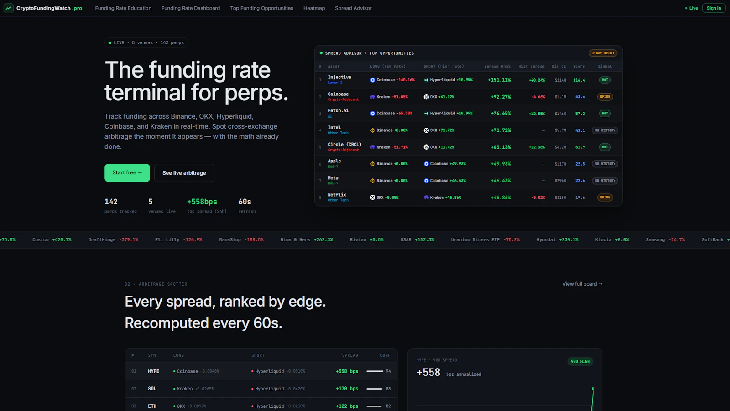730x411 pixels.
Task: Click Hyperliquid icon in Injective row
Action: pos(426,80)
